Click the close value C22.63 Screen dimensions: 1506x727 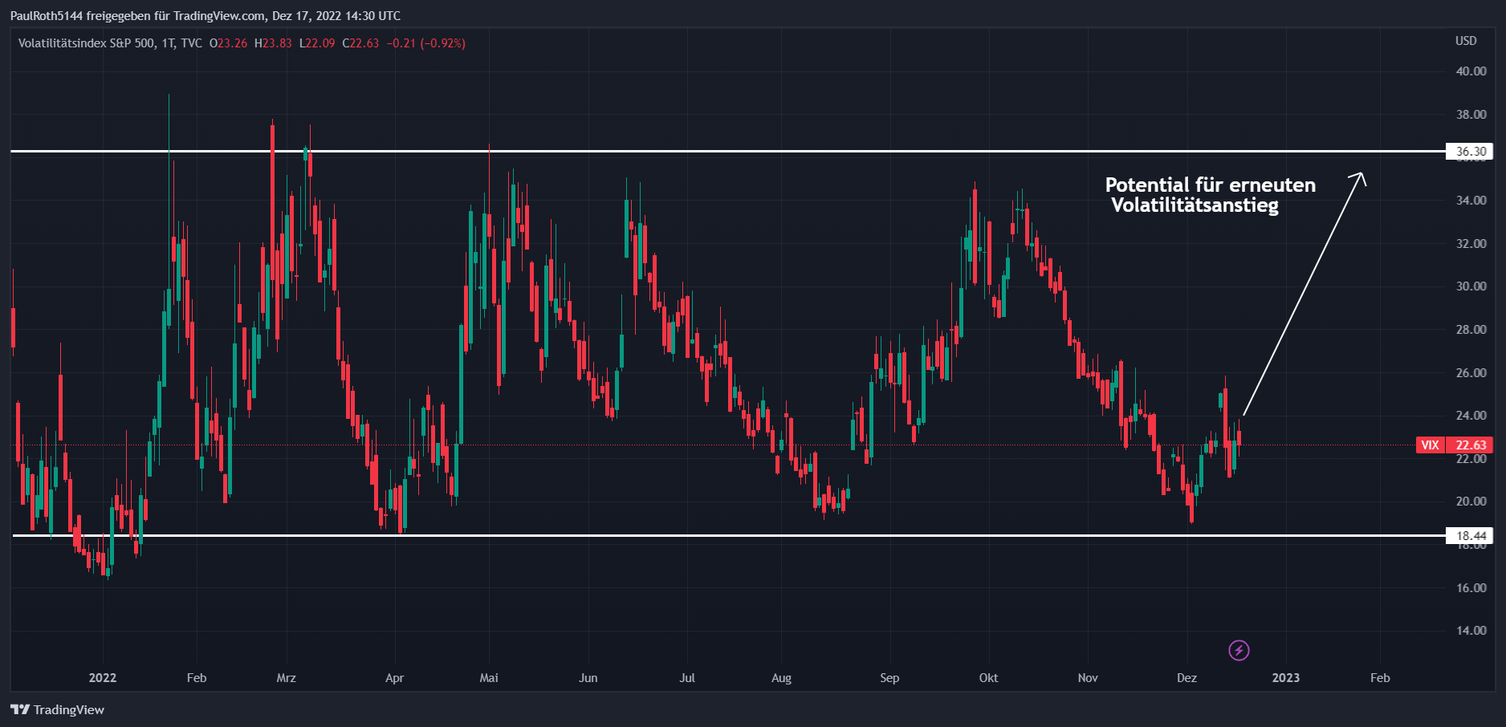pos(360,43)
